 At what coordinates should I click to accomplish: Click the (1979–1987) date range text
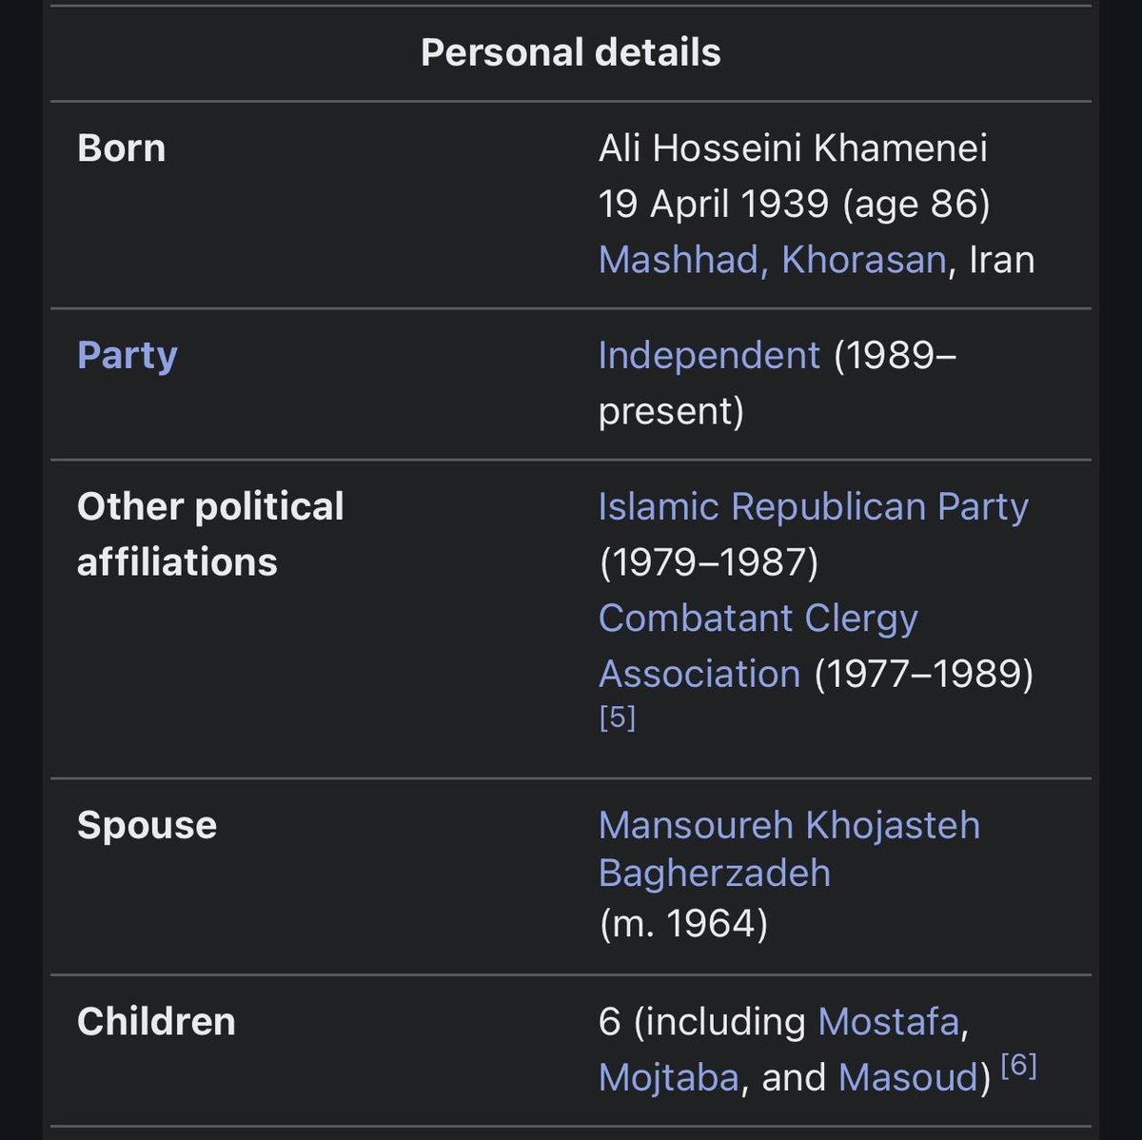708,562
